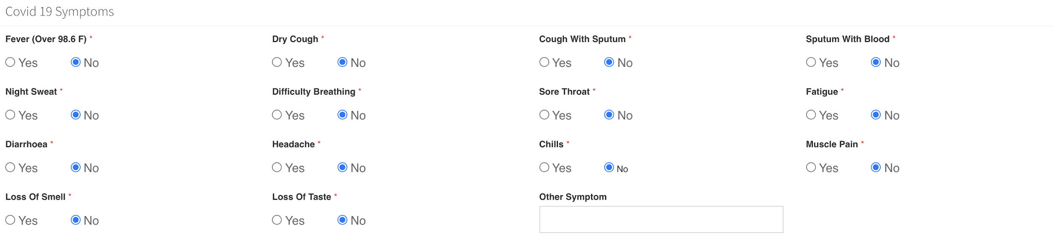Image resolution: width=1054 pixels, height=248 pixels.
Task: Select No for Dry Cough
Action: click(342, 62)
